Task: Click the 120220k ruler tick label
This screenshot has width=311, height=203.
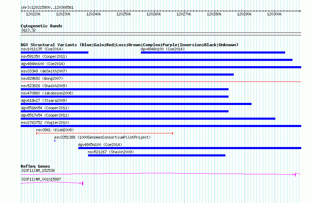Action: (33, 14)
